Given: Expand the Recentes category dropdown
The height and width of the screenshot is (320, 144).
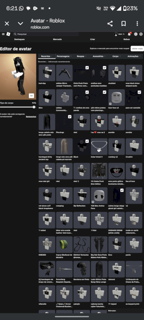Looking at the screenshot, I should 47,56.
